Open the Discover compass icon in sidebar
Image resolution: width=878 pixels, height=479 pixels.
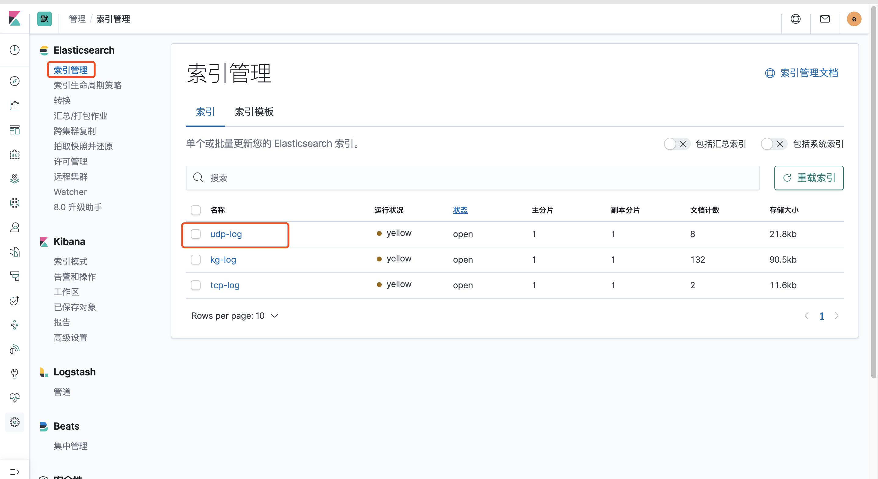[x=14, y=81]
